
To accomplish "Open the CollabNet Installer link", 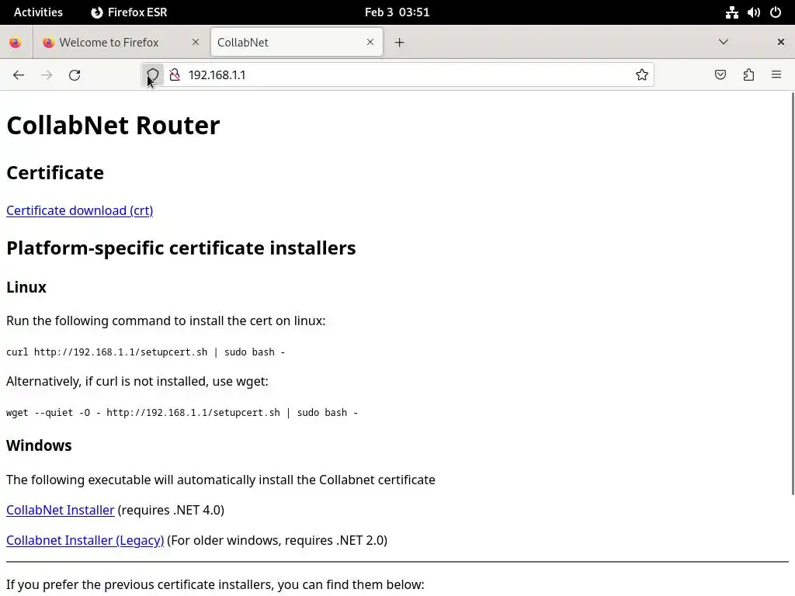I will click(61, 510).
